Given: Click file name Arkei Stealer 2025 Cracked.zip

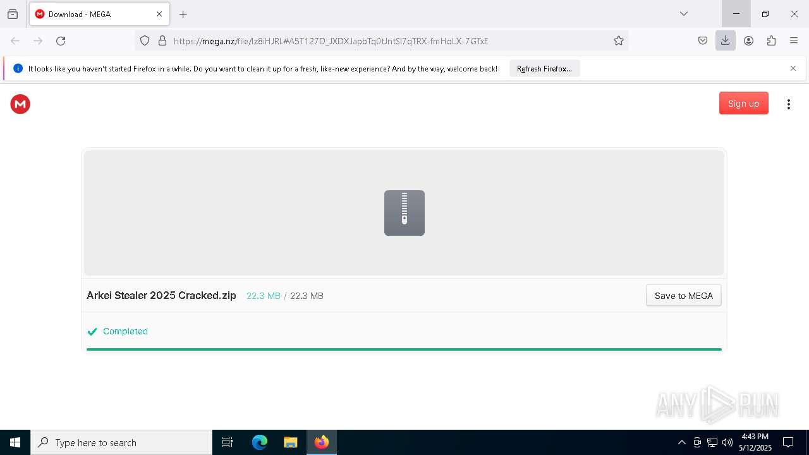Looking at the screenshot, I should pyautogui.click(x=161, y=295).
